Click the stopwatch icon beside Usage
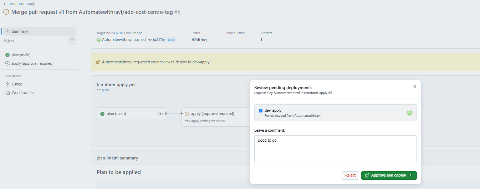The image size is (480, 189). tap(7, 84)
